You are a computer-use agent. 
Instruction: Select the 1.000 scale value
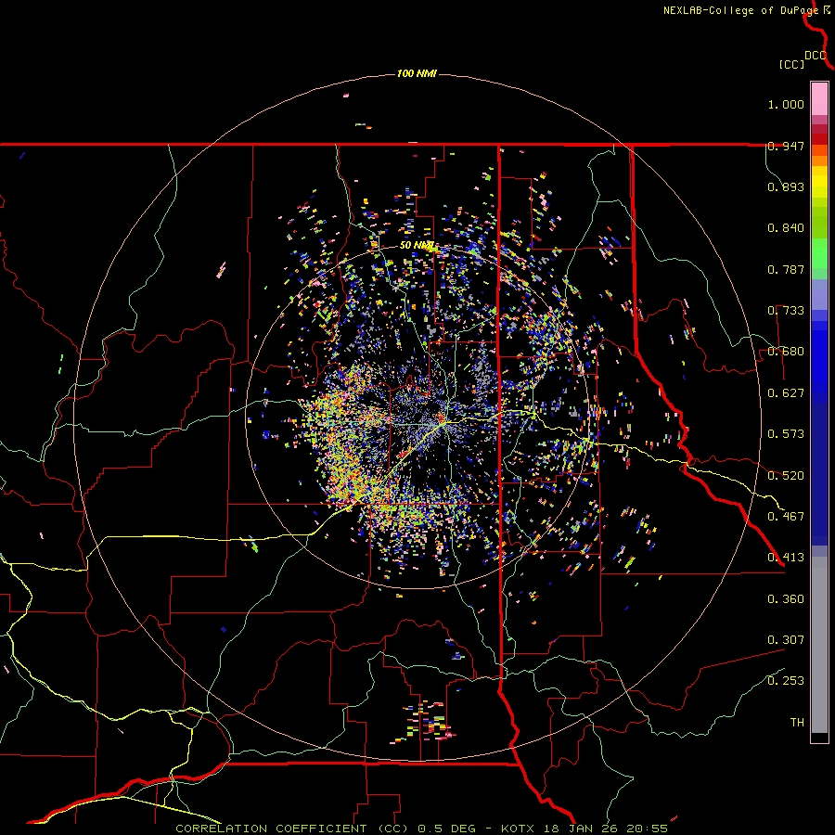click(x=786, y=104)
